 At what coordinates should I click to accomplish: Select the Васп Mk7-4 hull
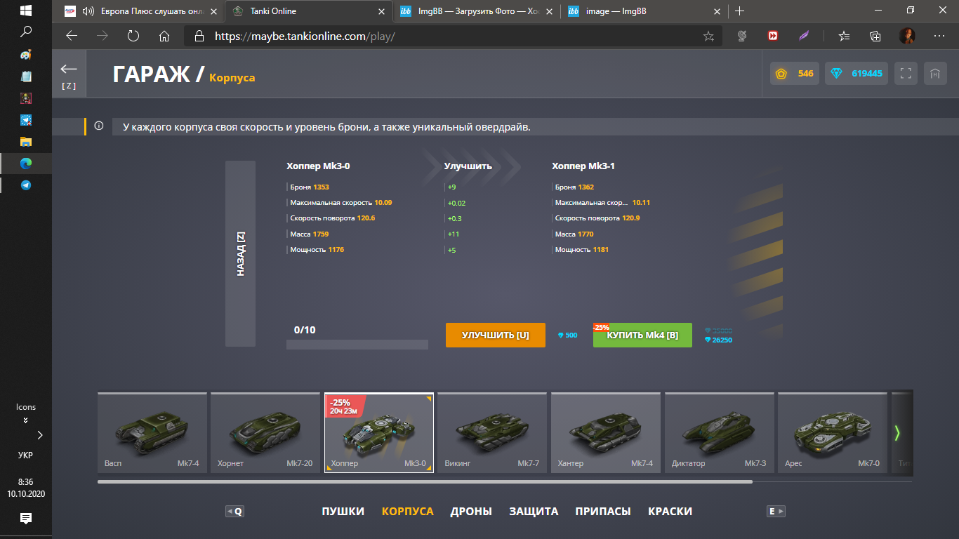[152, 432]
